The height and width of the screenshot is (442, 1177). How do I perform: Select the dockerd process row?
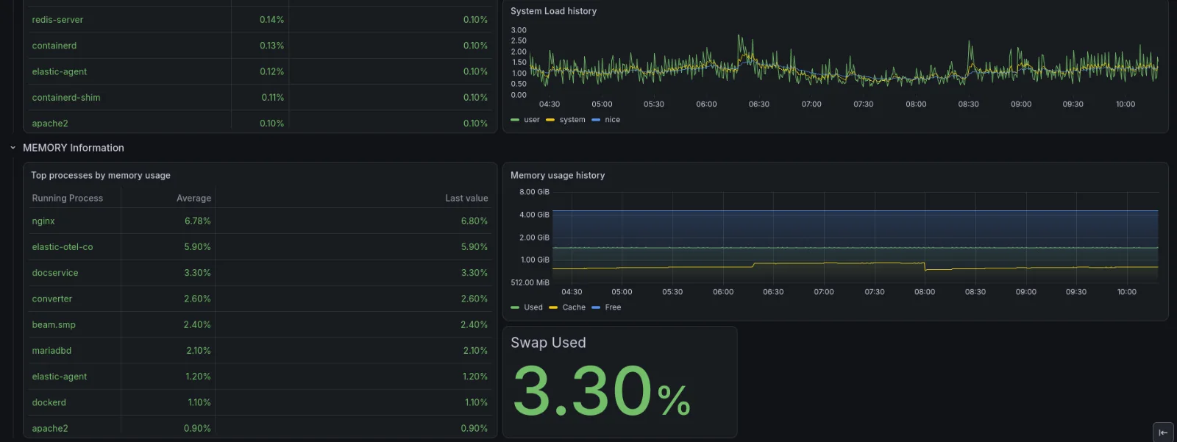[260, 402]
